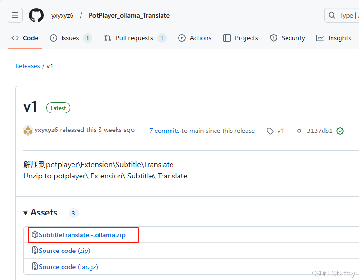Open the Security tab
This screenshot has width=359, height=280.
pyautogui.click(x=287, y=38)
